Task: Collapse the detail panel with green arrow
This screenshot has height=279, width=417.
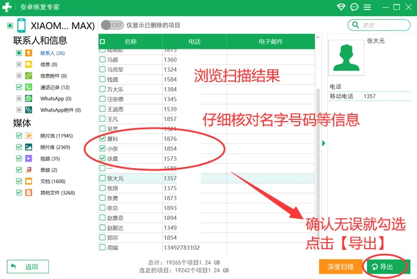Action: [323, 143]
